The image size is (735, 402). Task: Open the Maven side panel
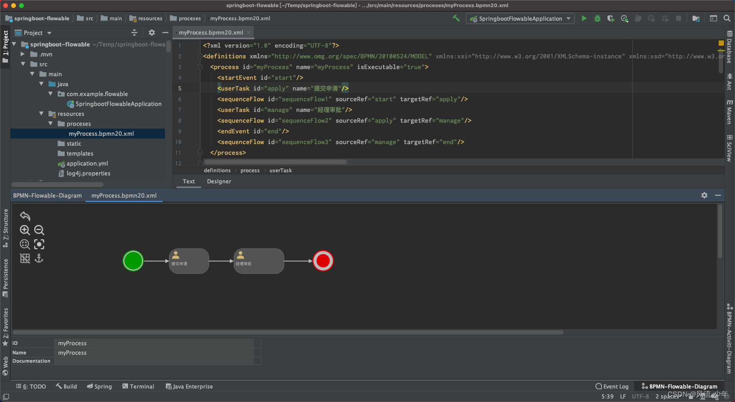729,112
